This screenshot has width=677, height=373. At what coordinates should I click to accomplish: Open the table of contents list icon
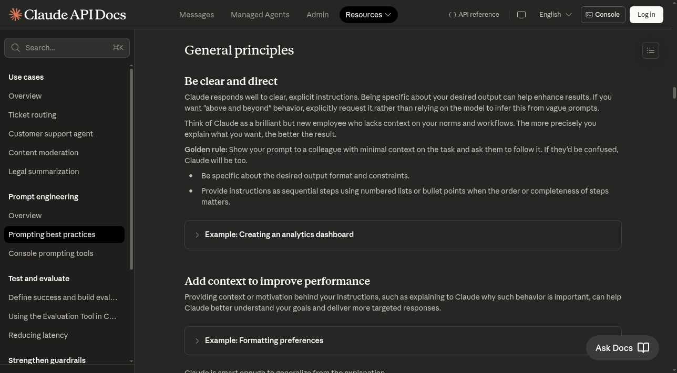[651, 50]
